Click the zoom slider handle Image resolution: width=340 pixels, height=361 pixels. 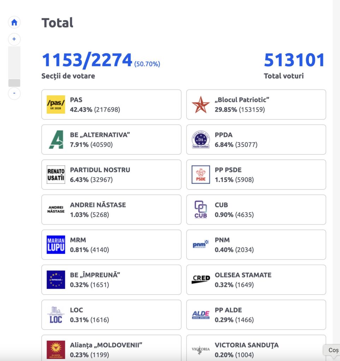tap(14, 83)
